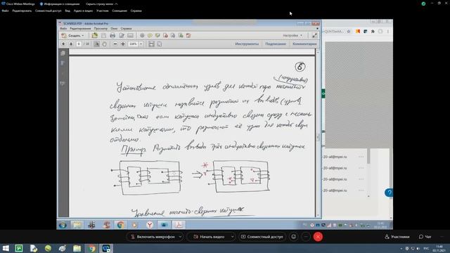Open Acrobat Создать dropdown
Image resolution: width=450 pixels, height=253 pixels.
pyautogui.click(x=73, y=36)
